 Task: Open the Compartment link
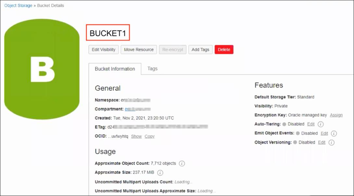coord(138,109)
